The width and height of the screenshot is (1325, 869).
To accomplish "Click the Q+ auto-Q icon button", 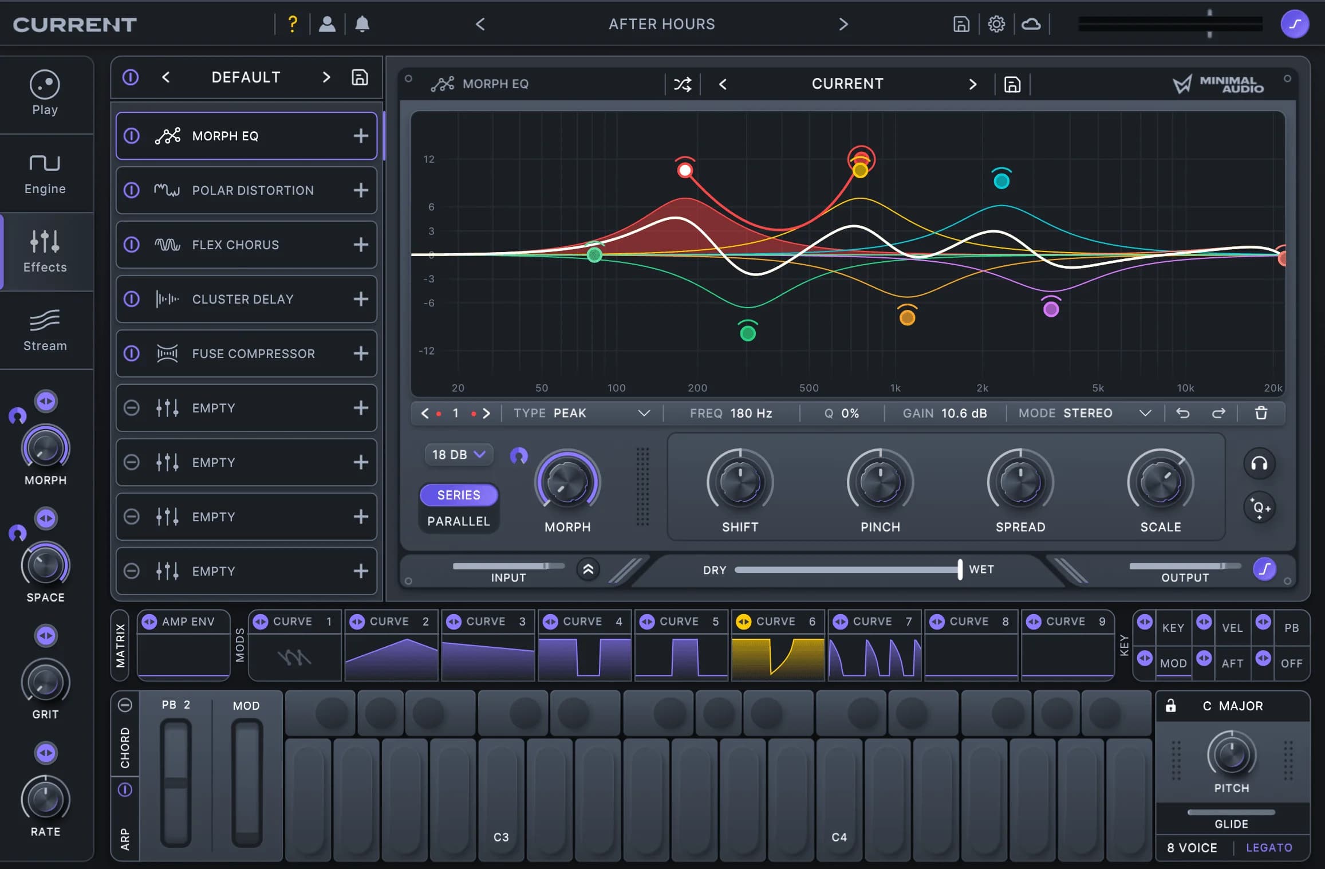I will [1260, 508].
